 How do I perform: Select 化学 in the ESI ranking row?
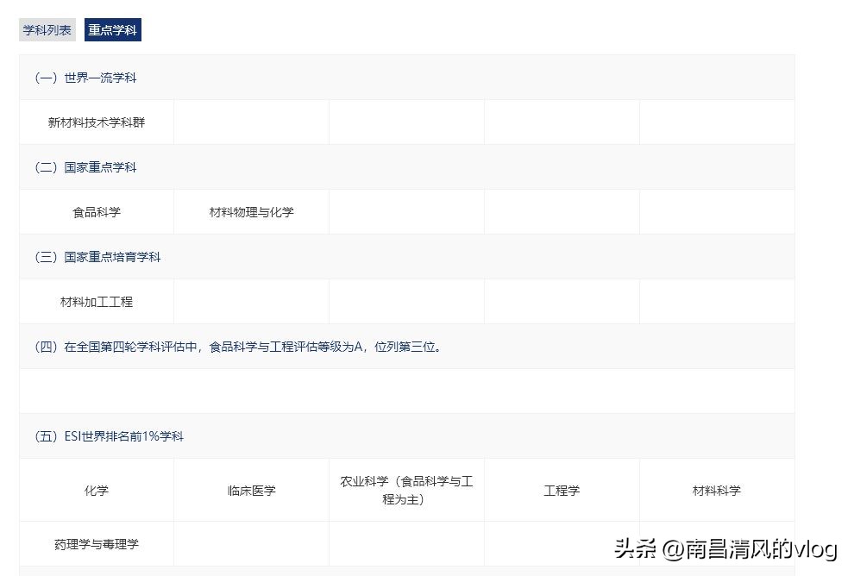[97, 490]
